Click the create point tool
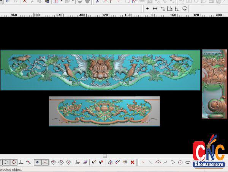 (143, 162)
